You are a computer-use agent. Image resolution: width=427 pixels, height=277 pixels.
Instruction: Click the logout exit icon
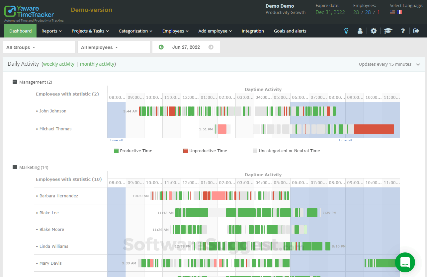tap(416, 31)
